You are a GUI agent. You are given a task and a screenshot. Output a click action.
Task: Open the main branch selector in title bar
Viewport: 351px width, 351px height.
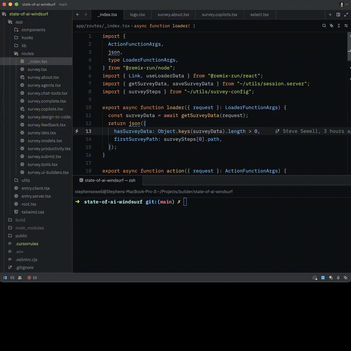click(63, 5)
